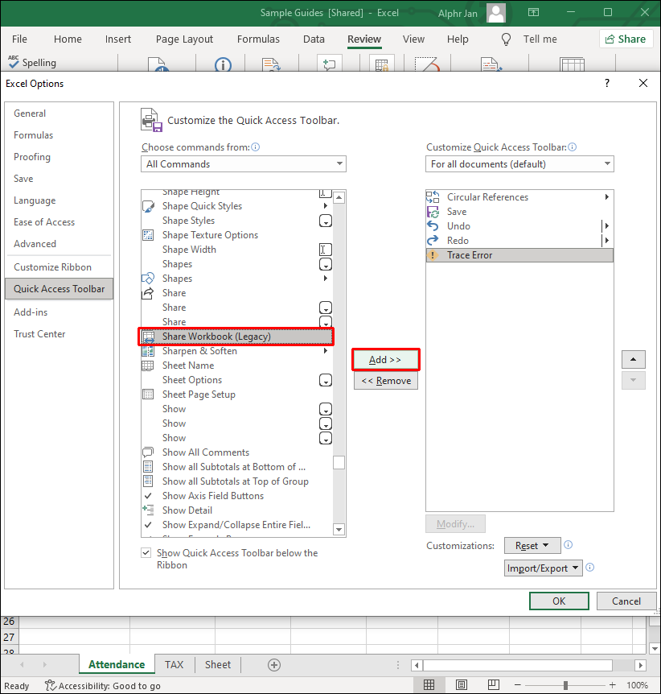Viewport: 661px width, 694px height.
Task: Expand Circular References submenu arrow
Action: pos(607,197)
